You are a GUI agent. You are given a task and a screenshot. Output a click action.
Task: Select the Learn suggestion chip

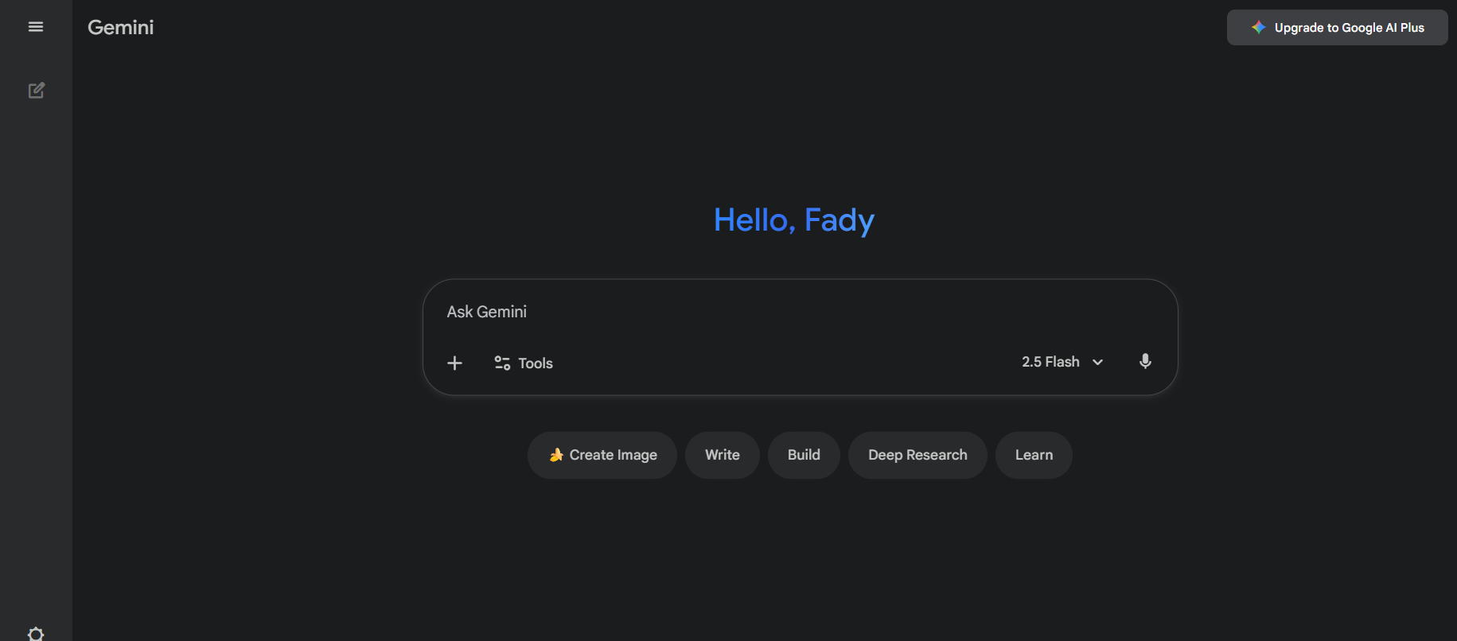tap(1034, 455)
